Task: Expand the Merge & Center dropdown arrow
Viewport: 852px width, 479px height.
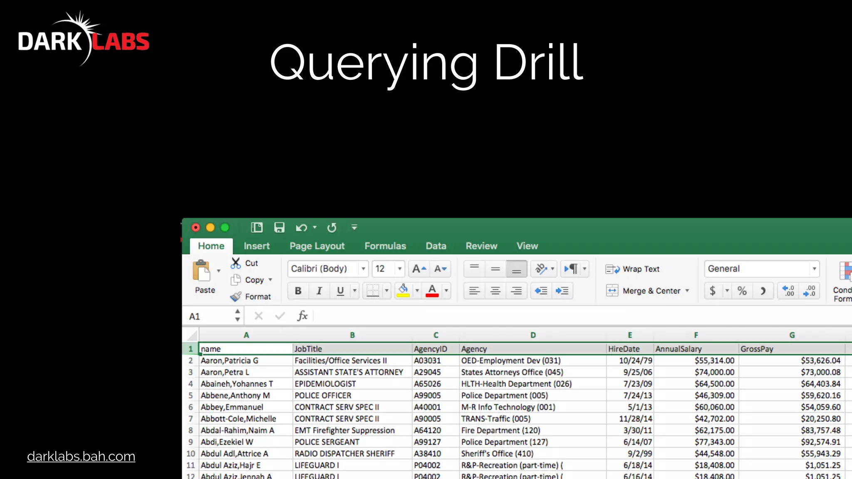Action: tap(687, 291)
